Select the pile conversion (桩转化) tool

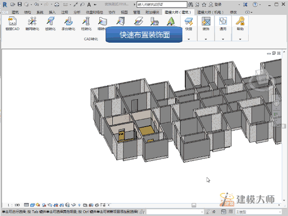[x=50, y=24]
